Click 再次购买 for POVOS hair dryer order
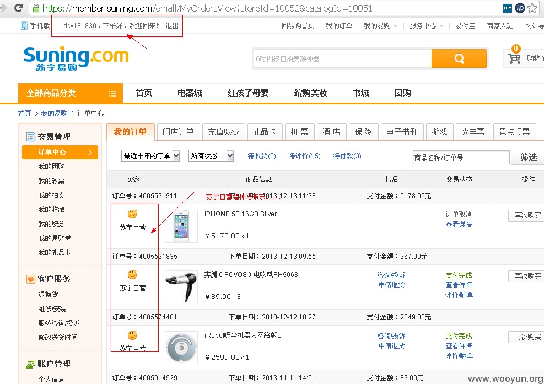Viewport: 544px width, 384px height. click(527, 276)
